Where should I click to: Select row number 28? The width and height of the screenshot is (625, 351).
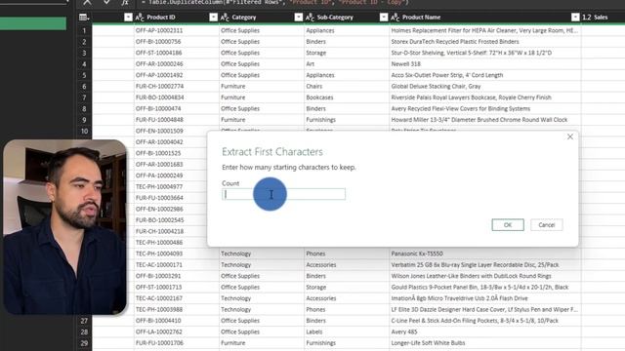coord(84,331)
